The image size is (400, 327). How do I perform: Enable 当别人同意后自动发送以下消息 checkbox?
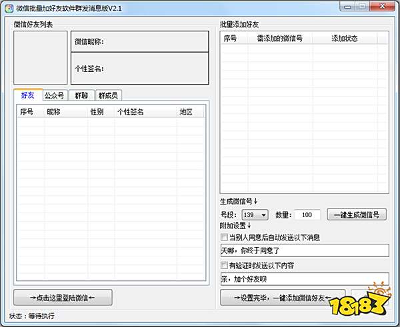(224, 237)
